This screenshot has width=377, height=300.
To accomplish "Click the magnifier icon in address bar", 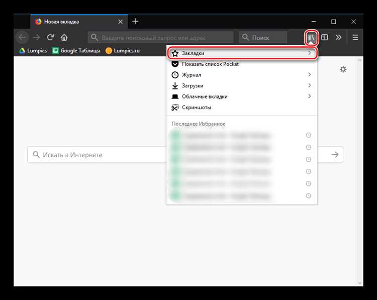I will coord(95,37).
